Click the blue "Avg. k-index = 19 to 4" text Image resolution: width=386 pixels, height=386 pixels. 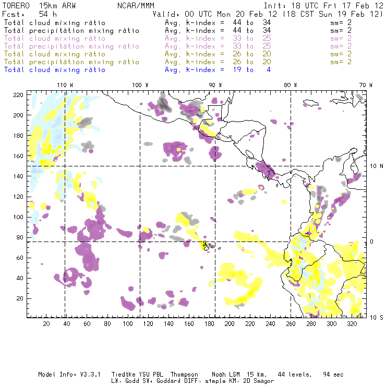point(218,70)
